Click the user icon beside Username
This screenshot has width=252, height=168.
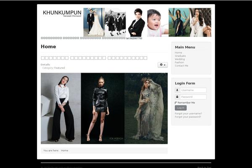[x=177, y=90]
